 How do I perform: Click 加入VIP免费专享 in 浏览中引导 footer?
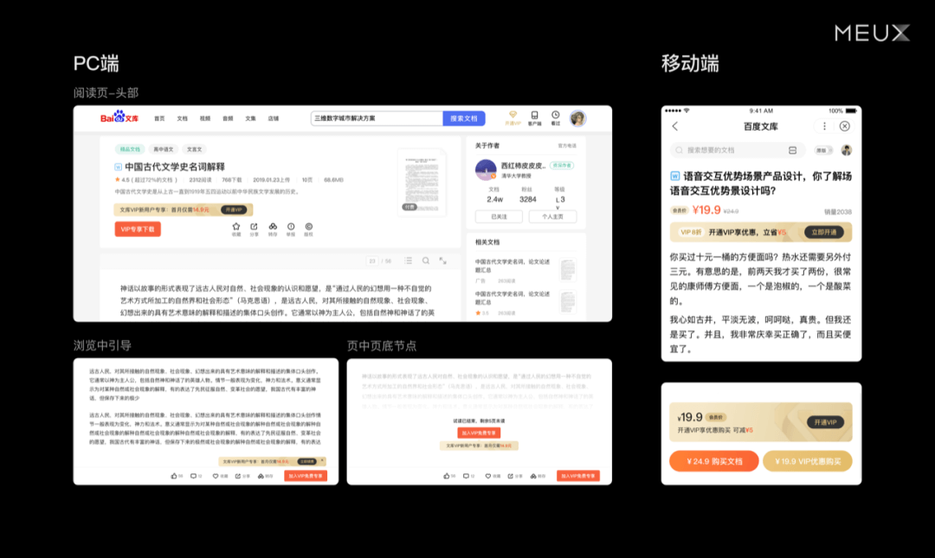(306, 476)
